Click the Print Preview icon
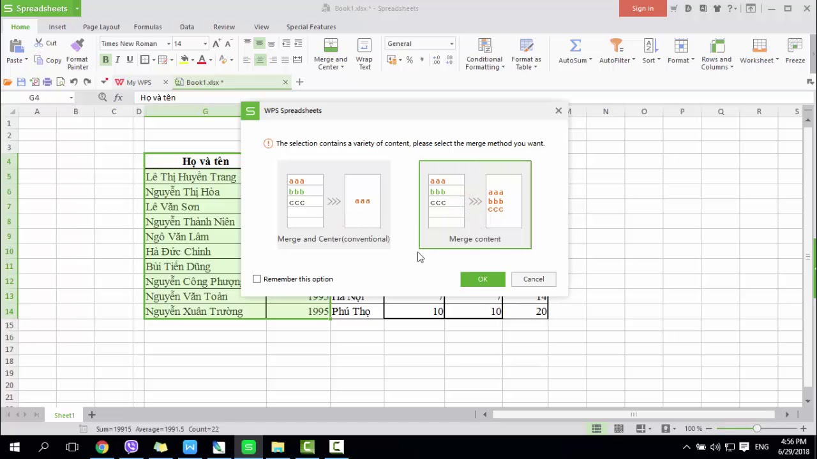817x459 pixels. [61, 82]
